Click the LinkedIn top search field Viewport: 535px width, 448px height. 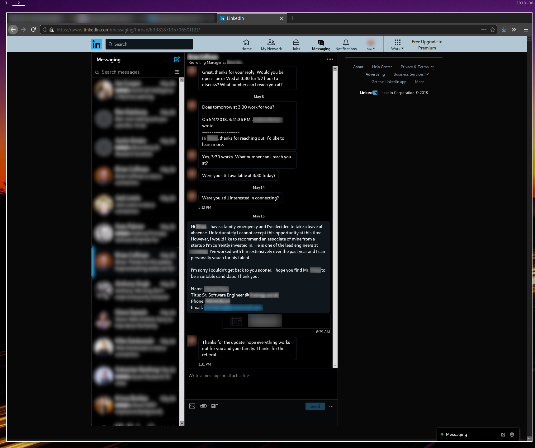click(x=149, y=44)
